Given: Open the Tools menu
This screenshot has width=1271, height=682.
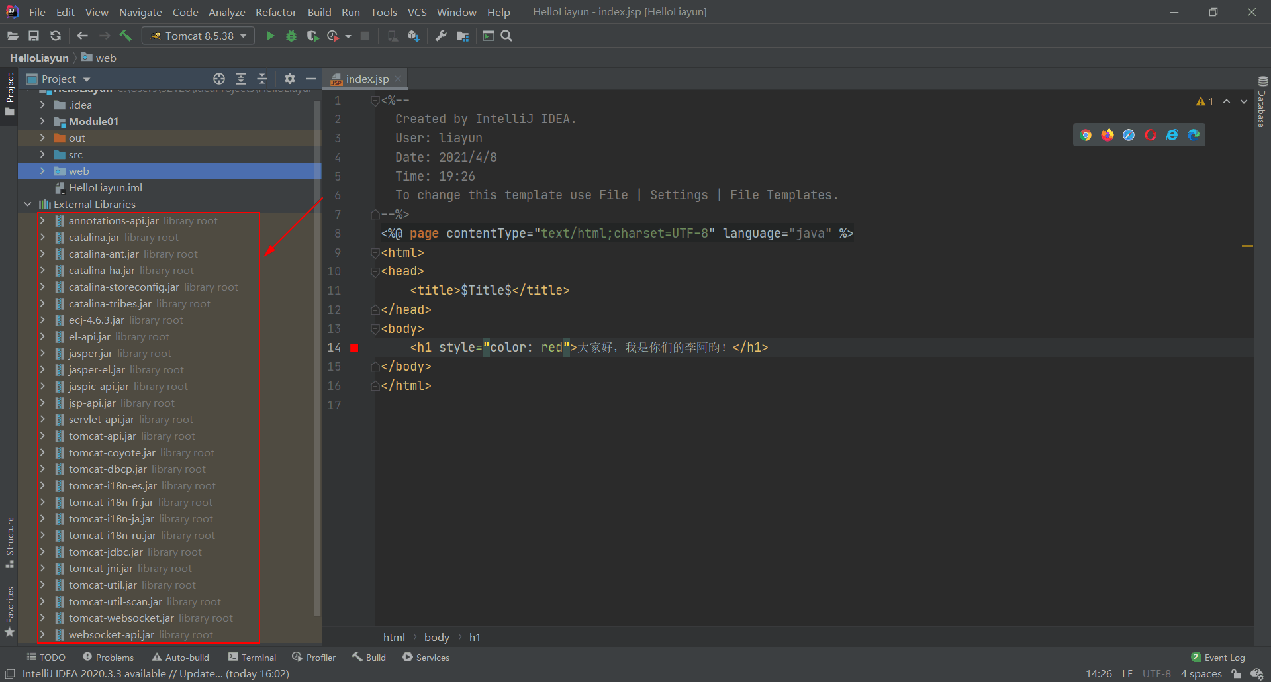Looking at the screenshot, I should click(383, 12).
